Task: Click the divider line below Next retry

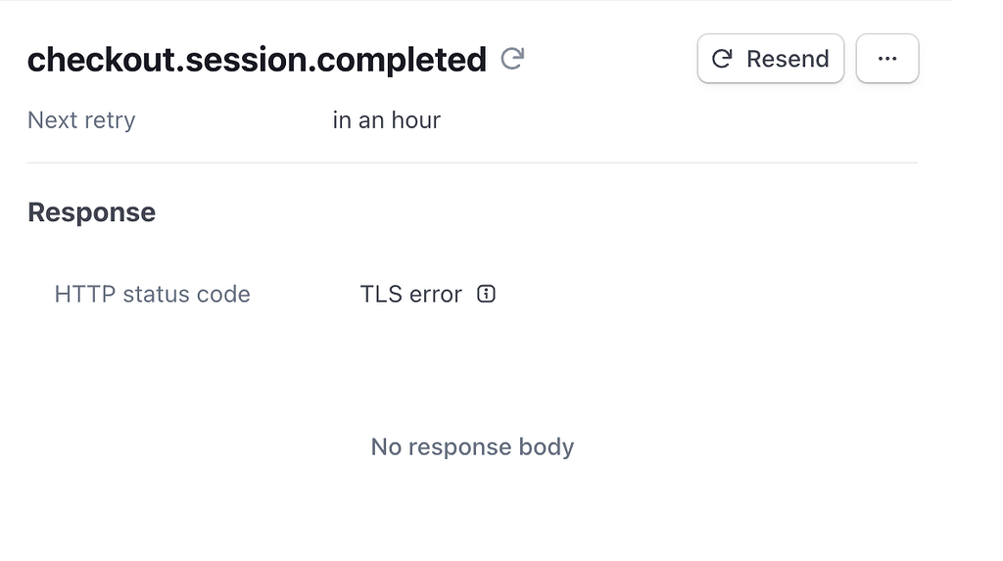Action: click(473, 163)
